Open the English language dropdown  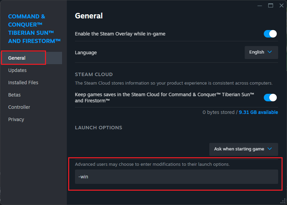pos(261,52)
